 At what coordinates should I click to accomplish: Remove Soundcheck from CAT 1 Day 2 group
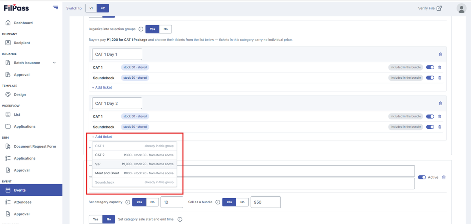pos(440,127)
